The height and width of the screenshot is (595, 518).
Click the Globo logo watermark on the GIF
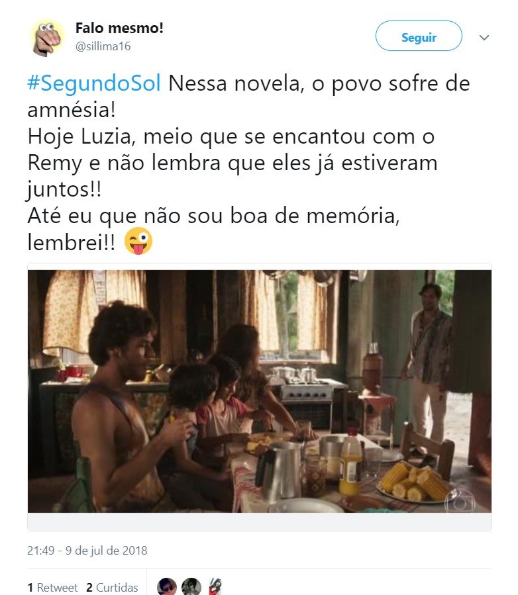pos(460,500)
